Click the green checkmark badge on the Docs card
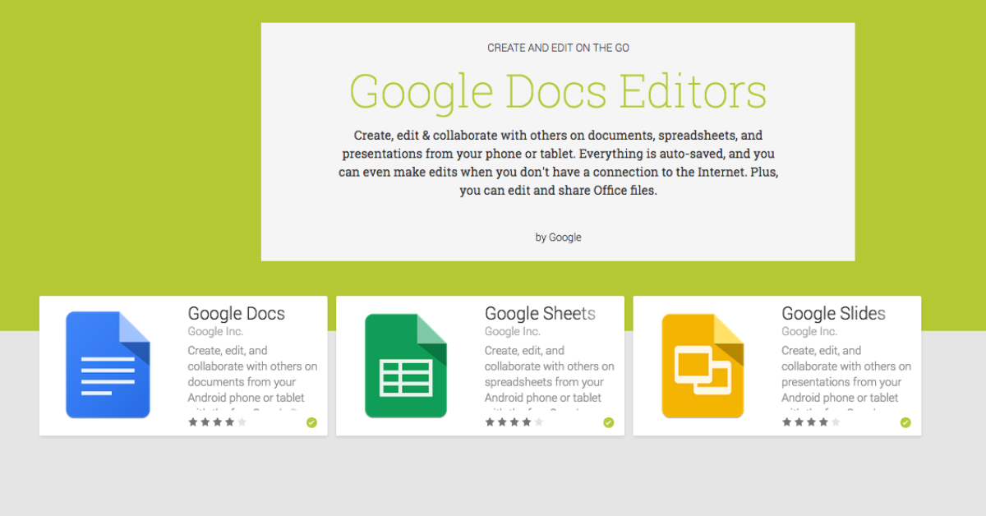 [x=312, y=422]
